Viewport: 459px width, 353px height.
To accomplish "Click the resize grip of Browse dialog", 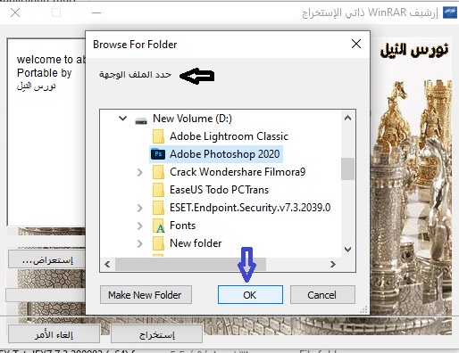I will (x=363, y=310).
